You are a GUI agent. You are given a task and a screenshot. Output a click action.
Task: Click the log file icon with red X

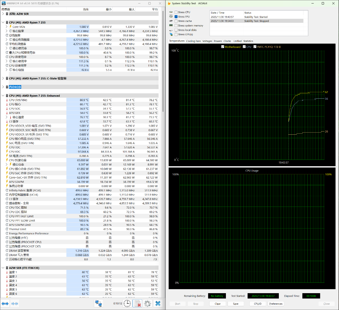click(137, 304)
